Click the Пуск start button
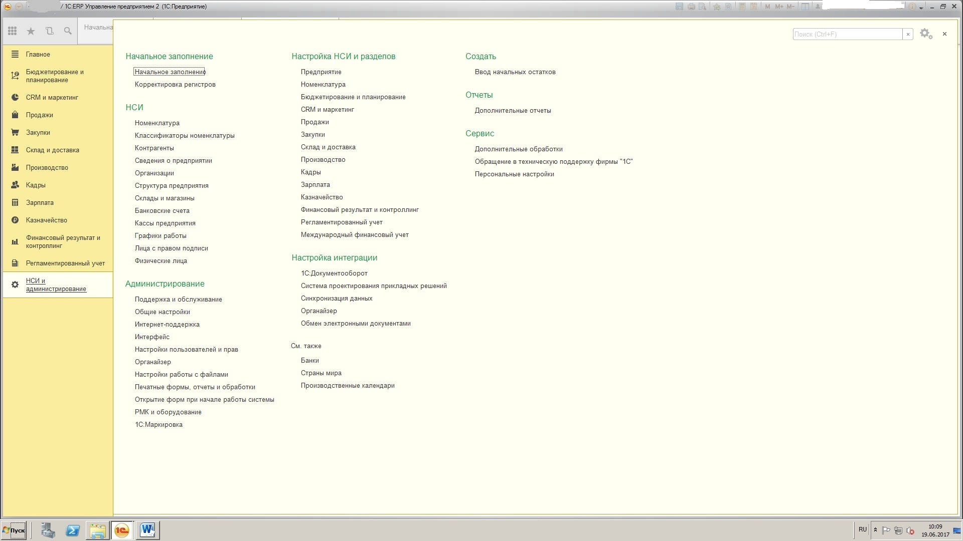The width and height of the screenshot is (963, 541). [14, 530]
